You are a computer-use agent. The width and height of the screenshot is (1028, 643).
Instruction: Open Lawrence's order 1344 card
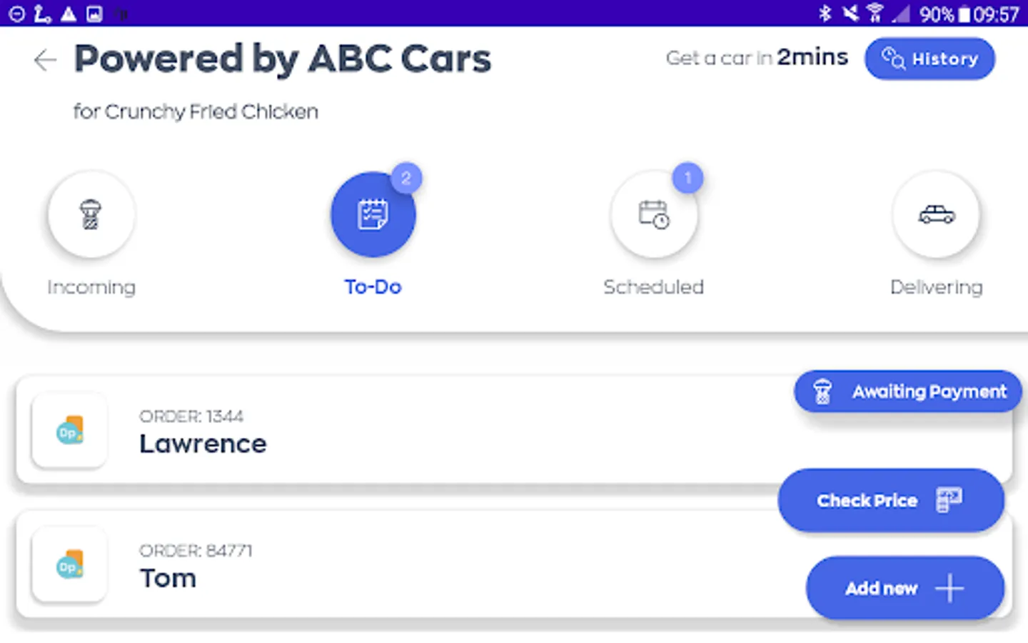point(428,431)
